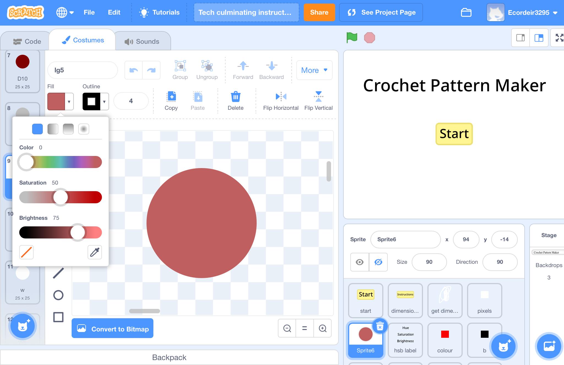Show sprite with eye icon

359,262
